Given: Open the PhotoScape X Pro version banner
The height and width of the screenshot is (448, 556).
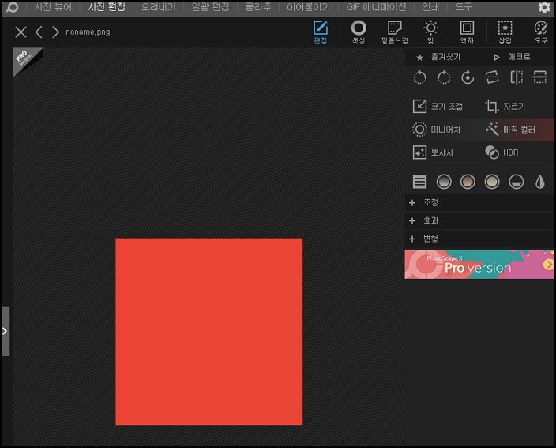Looking at the screenshot, I should click(479, 264).
